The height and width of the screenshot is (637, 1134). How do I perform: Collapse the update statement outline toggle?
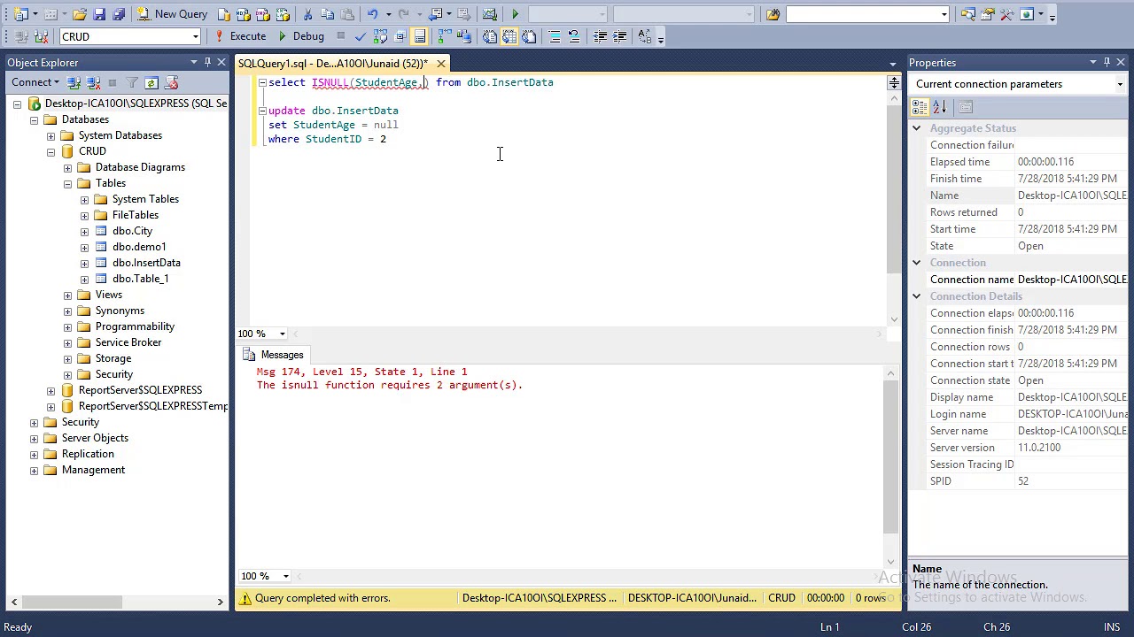click(x=261, y=111)
